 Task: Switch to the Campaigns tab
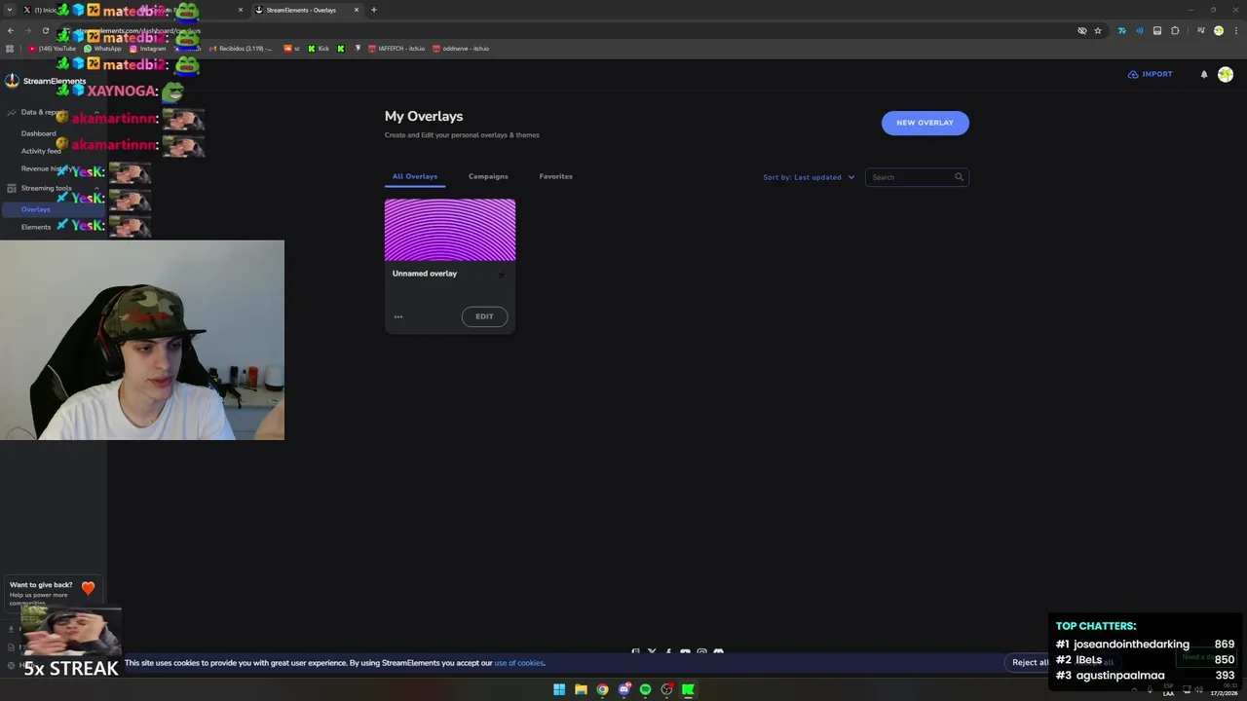(x=488, y=176)
